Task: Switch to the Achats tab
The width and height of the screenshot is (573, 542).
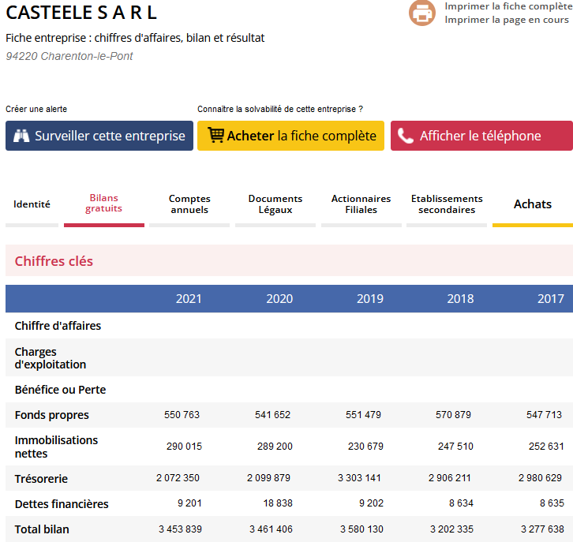Action: tap(533, 204)
